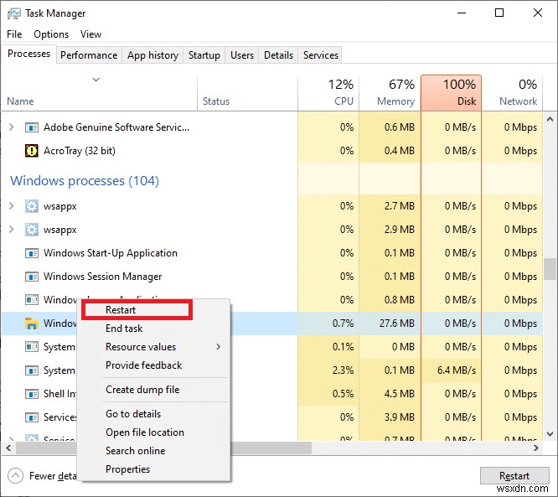Click the Windows Start-Up Application icon
This screenshot has height=497, width=558.
(32, 253)
